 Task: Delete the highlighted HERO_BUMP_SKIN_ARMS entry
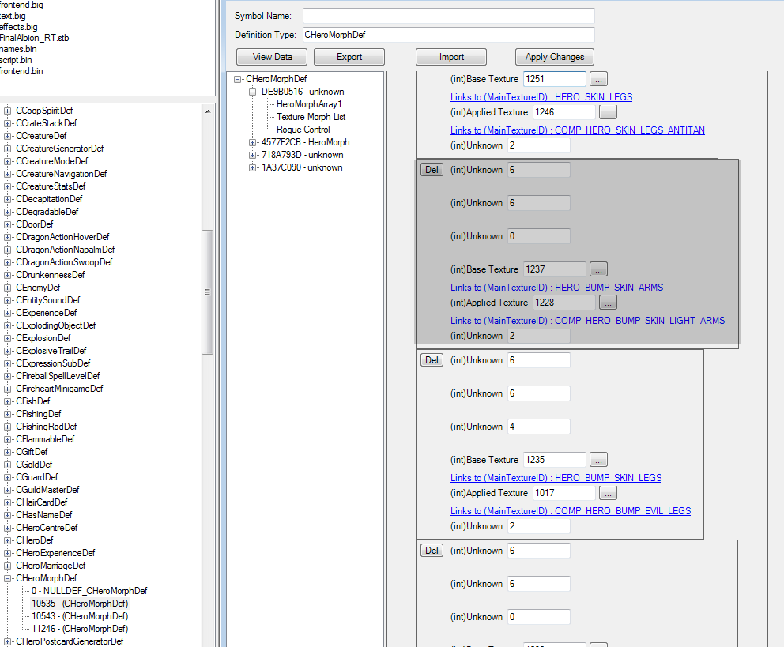432,170
